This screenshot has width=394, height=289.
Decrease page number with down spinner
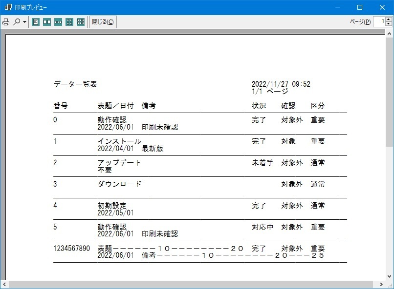(389, 24)
